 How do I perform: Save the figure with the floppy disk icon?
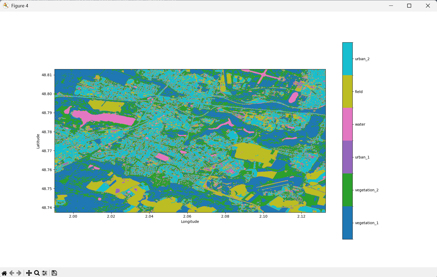click(54, 273)
